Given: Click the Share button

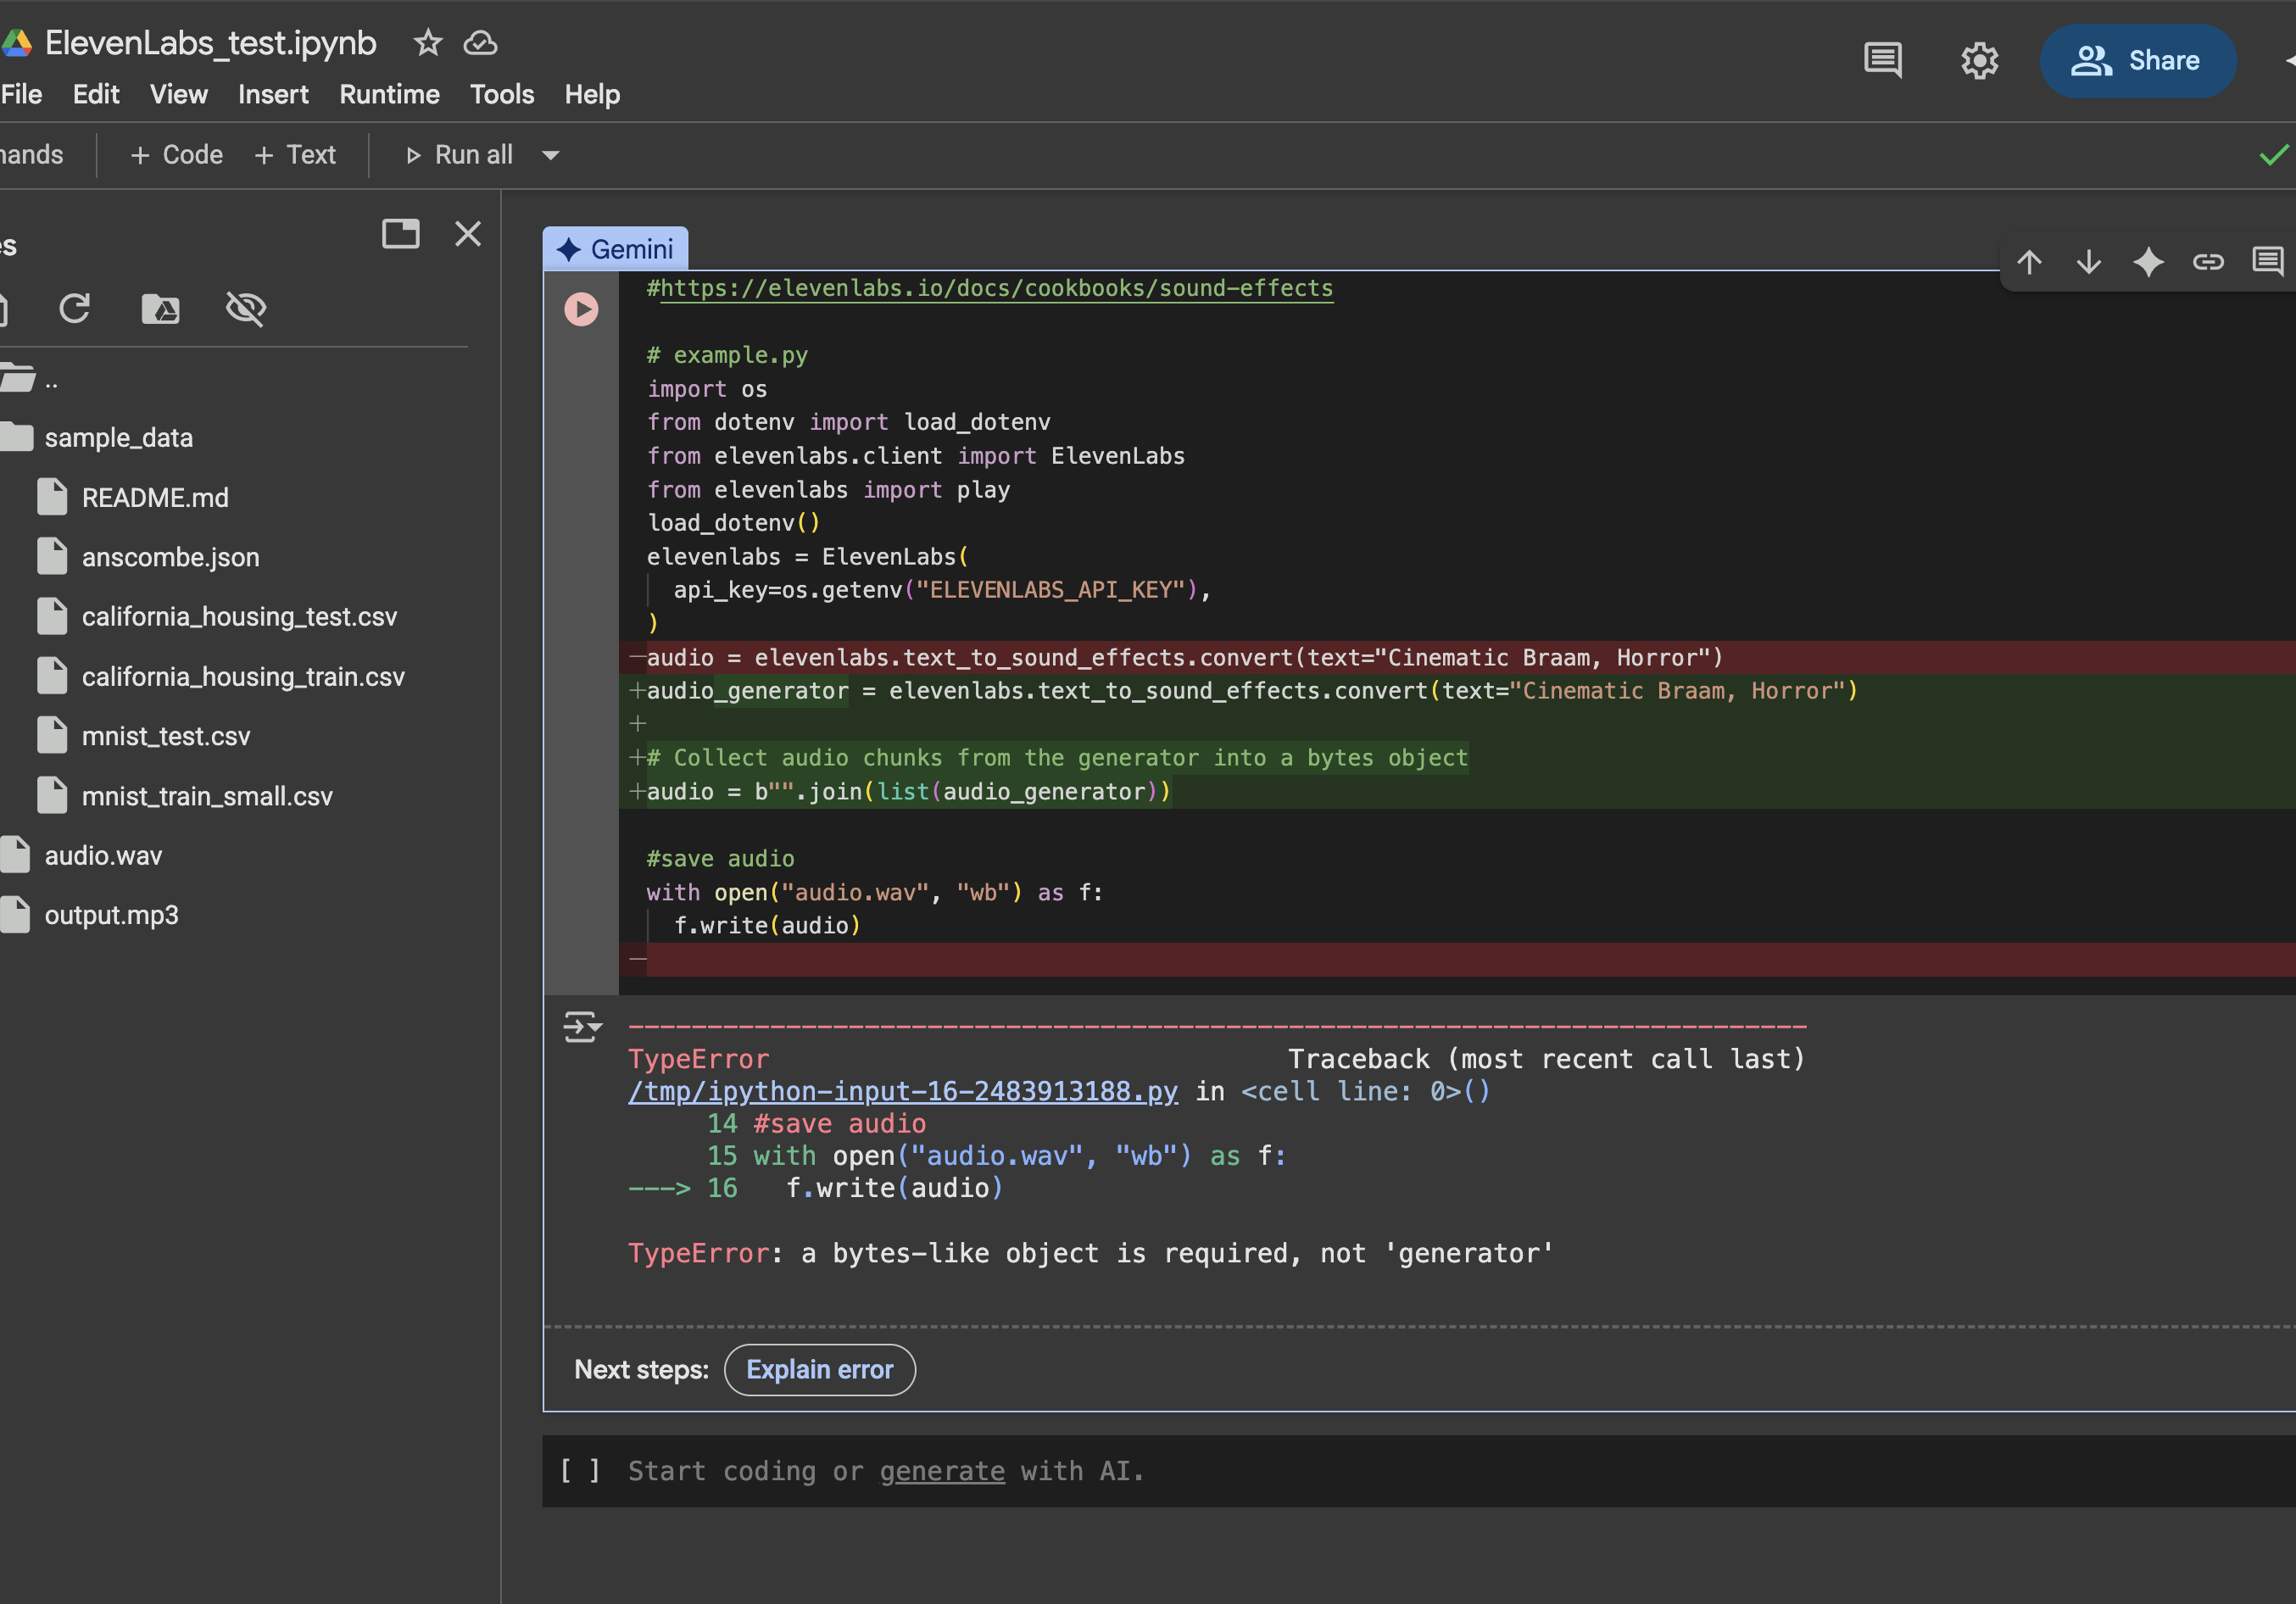Looking at the screenshot, I should 2137,60.
